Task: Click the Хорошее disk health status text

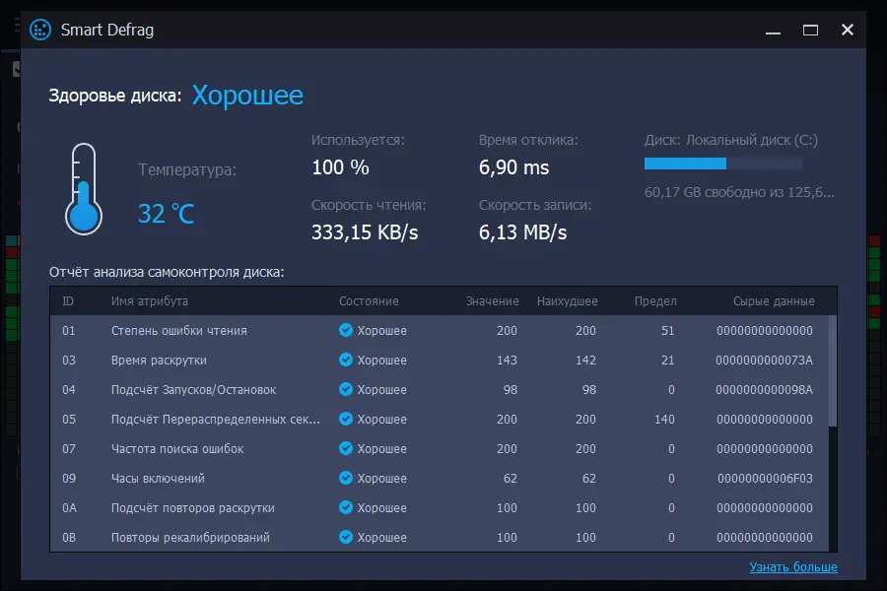Action: point(247,96)
